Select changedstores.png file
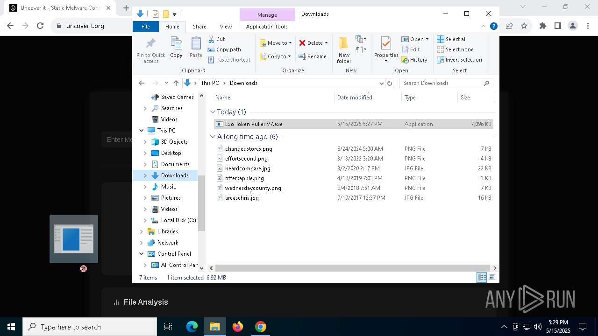Image resolution: width=598 pixels, height=336 pixels. click(354, 149)
